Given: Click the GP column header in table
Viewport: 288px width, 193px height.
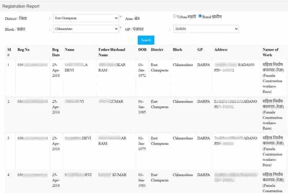Looking at the screenshot, I should (200, 50).
